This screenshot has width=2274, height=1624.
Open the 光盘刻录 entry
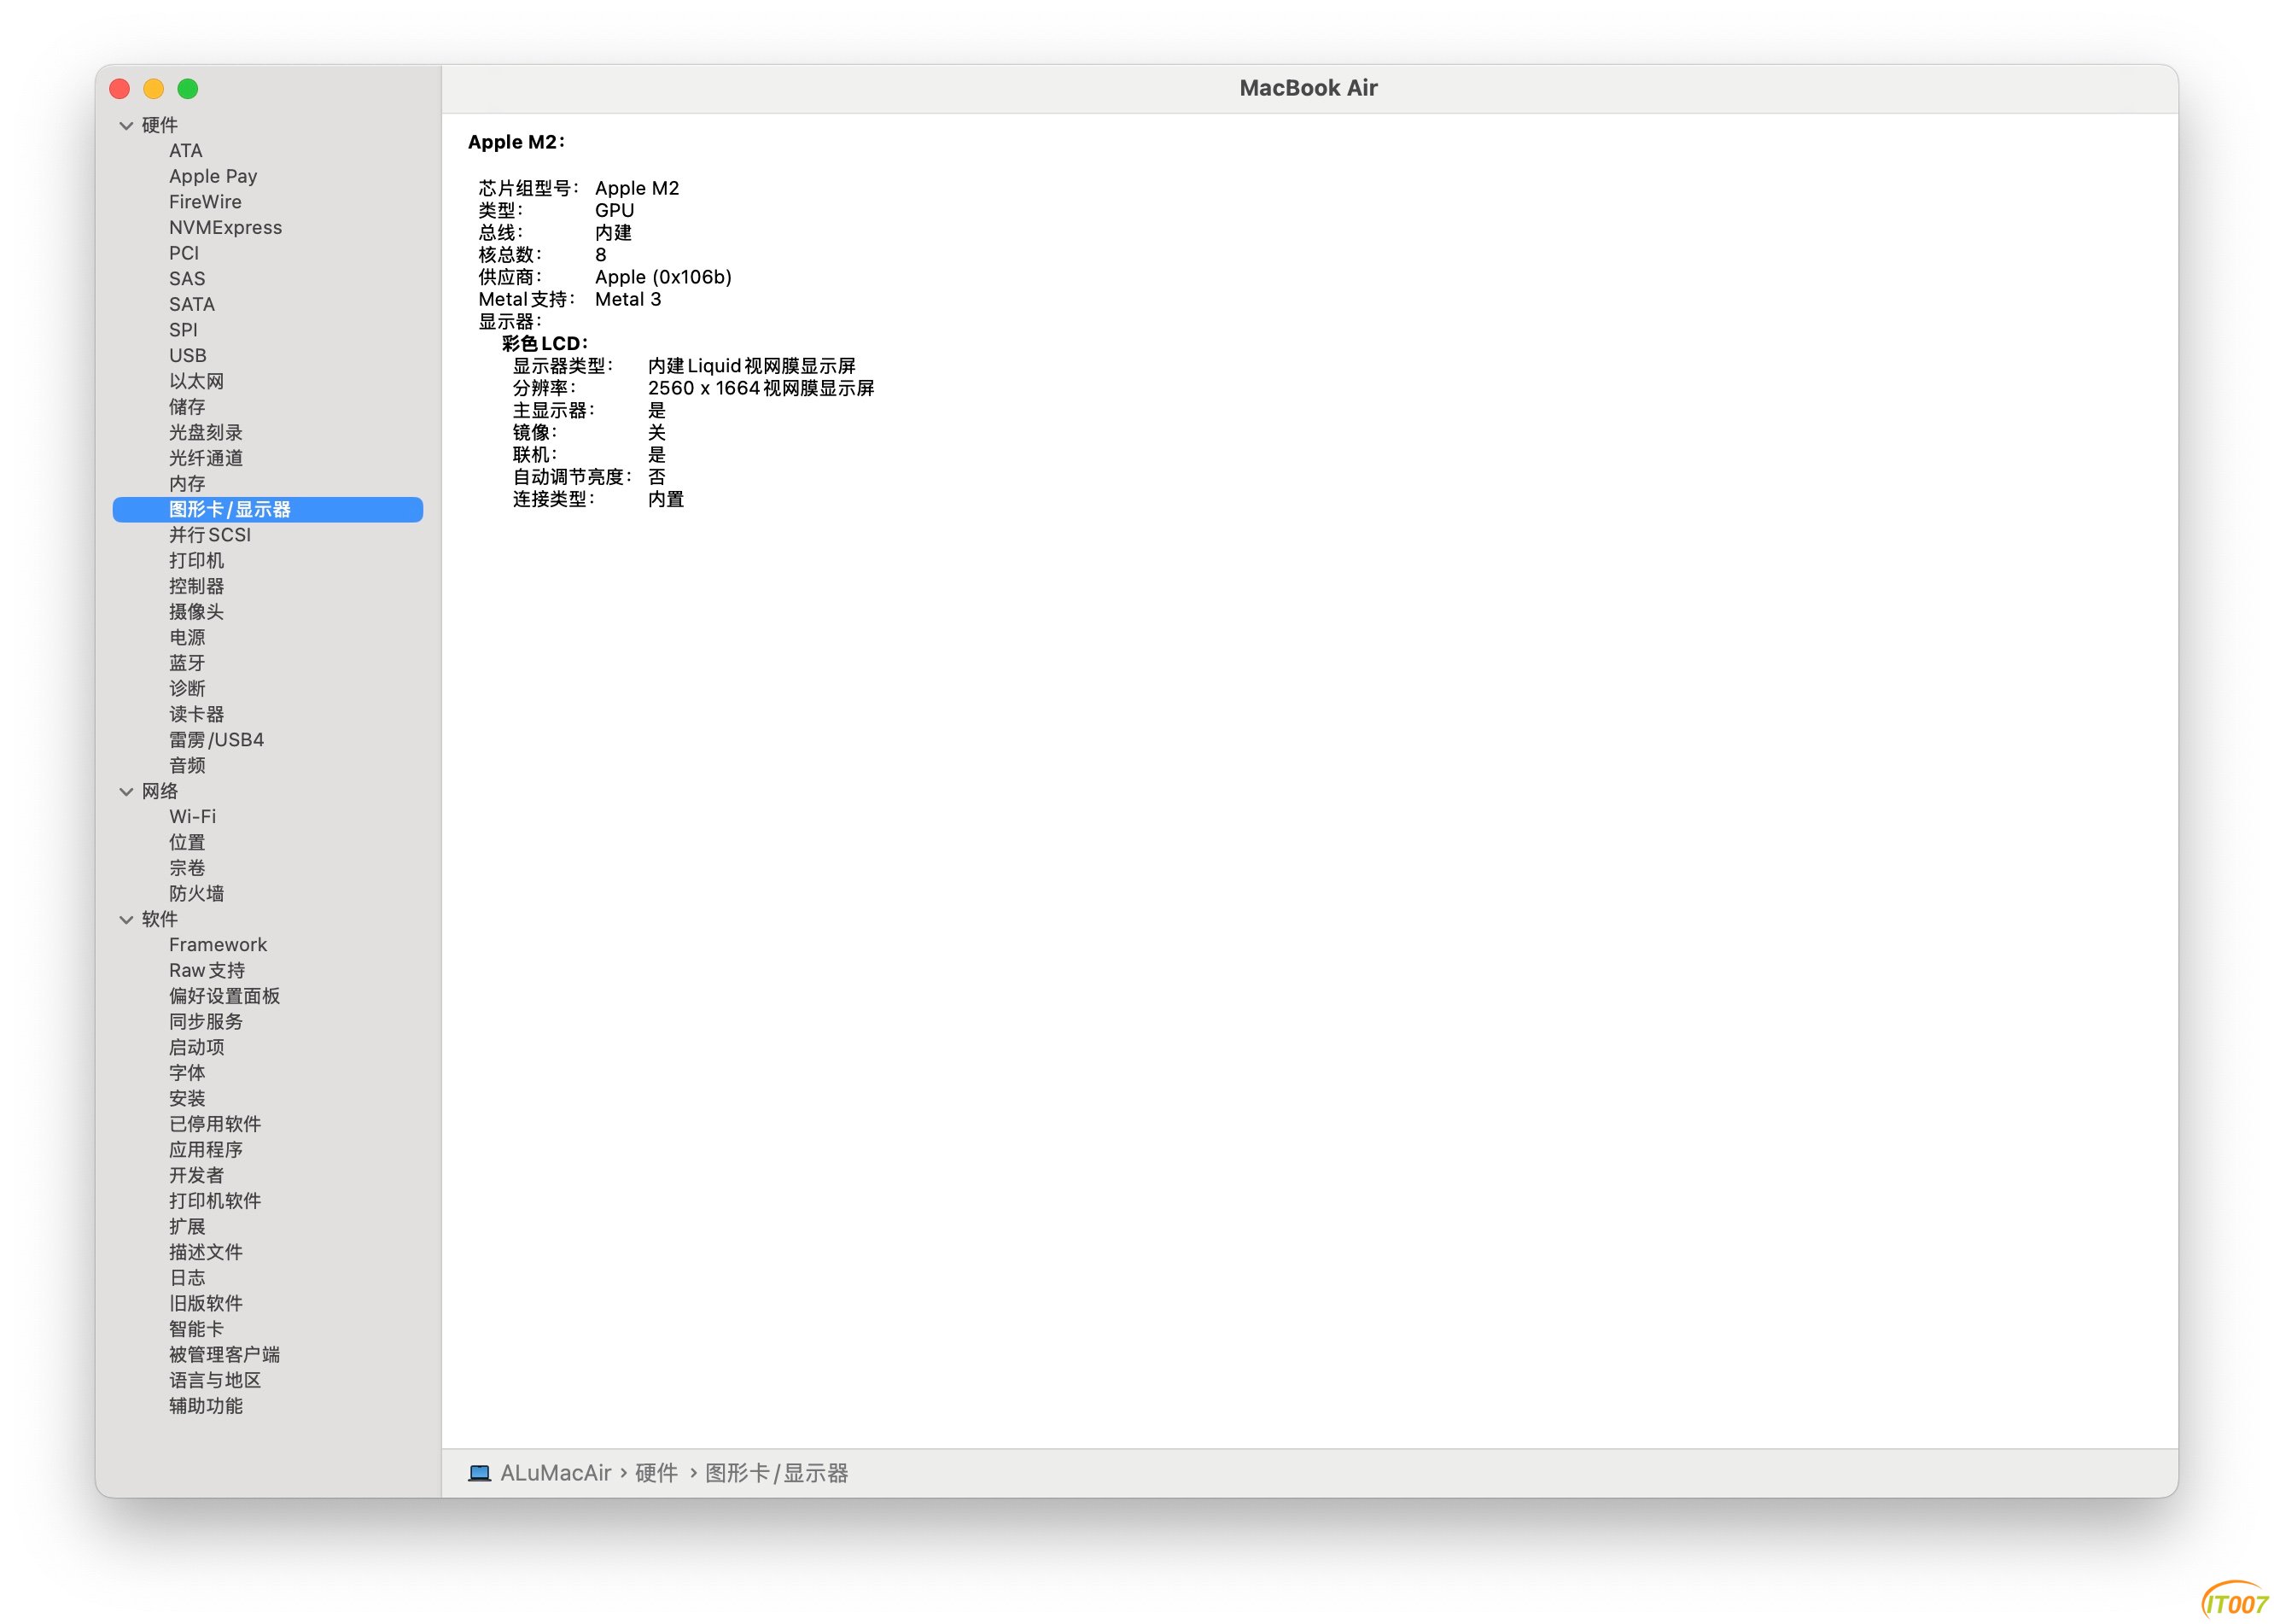click(206, 432)
